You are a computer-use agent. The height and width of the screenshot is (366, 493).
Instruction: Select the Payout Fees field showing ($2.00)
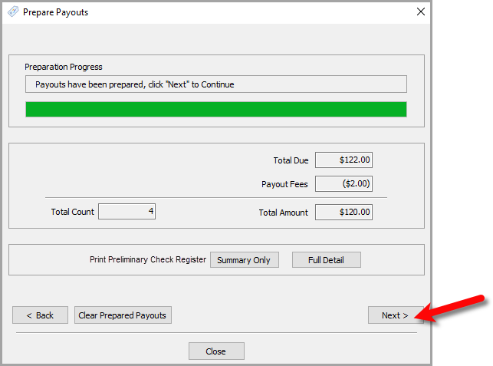tap(344, 184)
